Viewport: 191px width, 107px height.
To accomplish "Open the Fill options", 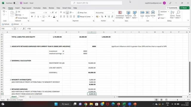I will click(x=161, y=15).
